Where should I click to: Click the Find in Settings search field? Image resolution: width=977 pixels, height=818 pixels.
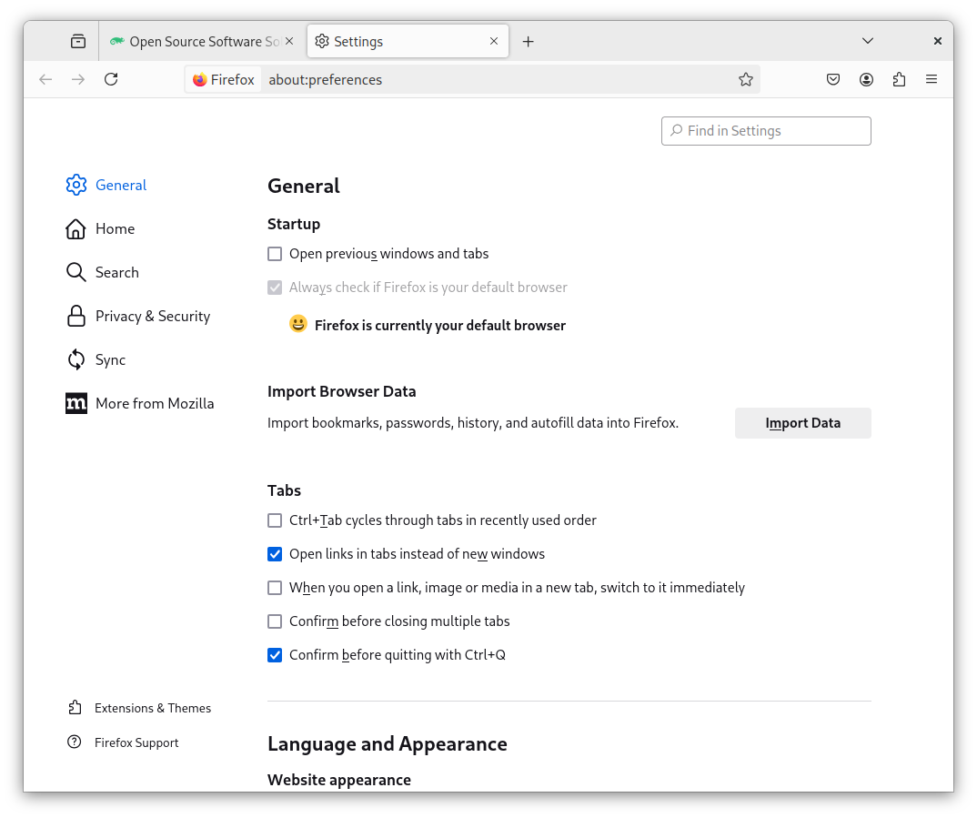(x=766, y=131)
